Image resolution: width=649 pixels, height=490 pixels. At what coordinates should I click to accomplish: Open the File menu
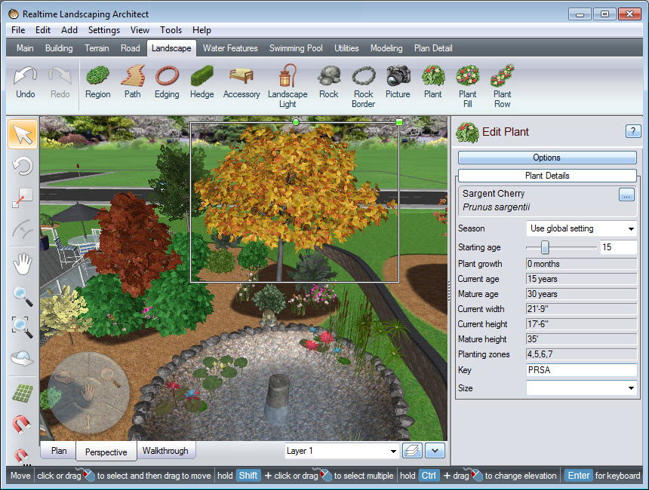coord(18,30)
